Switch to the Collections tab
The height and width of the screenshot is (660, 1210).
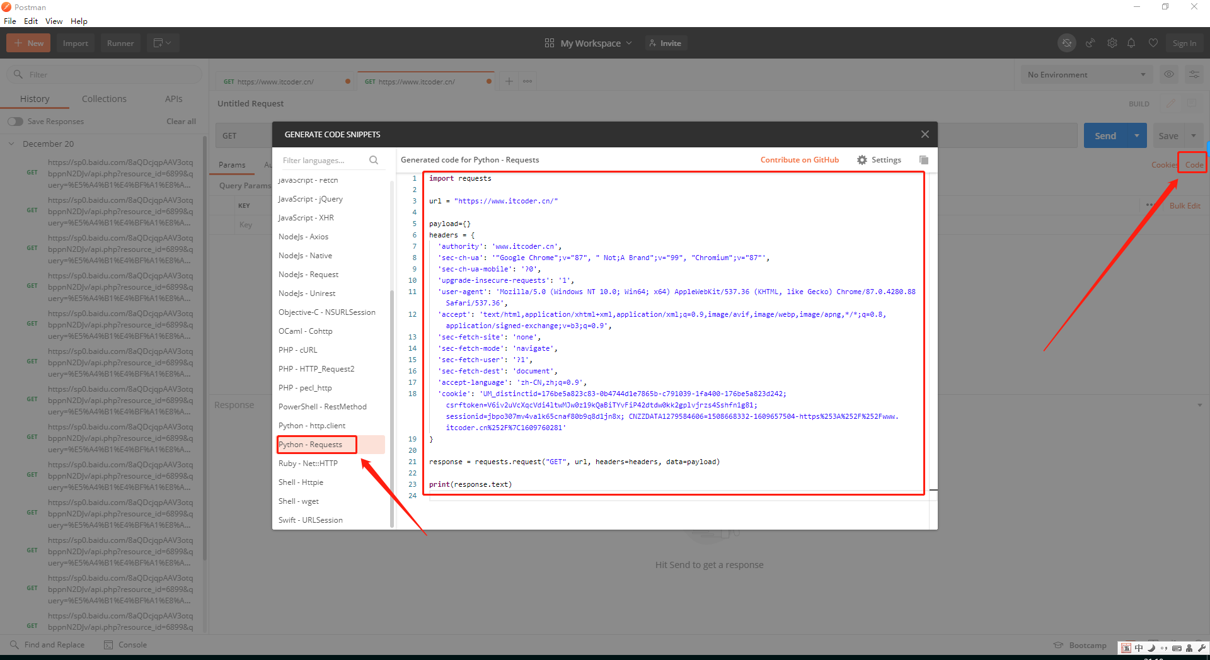[x=104, y=99]
